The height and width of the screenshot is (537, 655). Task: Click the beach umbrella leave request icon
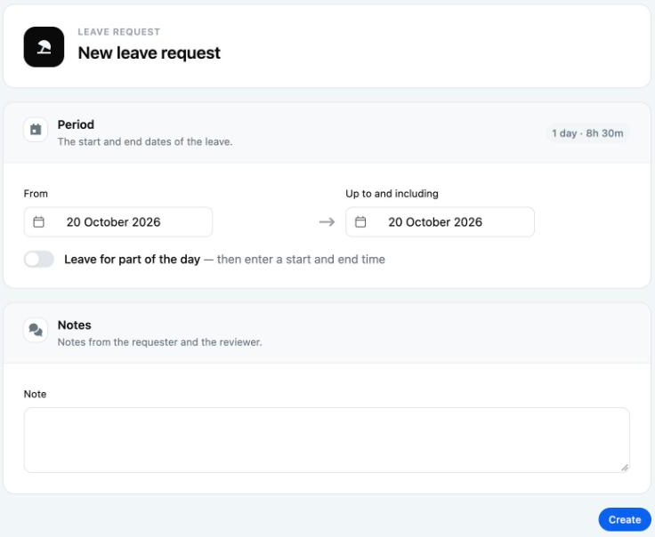click(x=44, y=47)
